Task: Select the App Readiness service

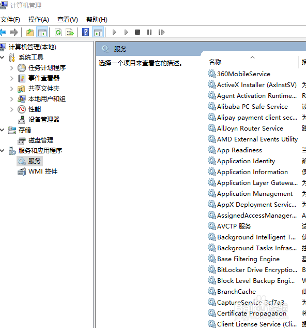Action: tap(239, 150)
